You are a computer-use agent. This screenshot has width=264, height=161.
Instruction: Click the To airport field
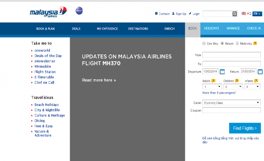[232, 64]
